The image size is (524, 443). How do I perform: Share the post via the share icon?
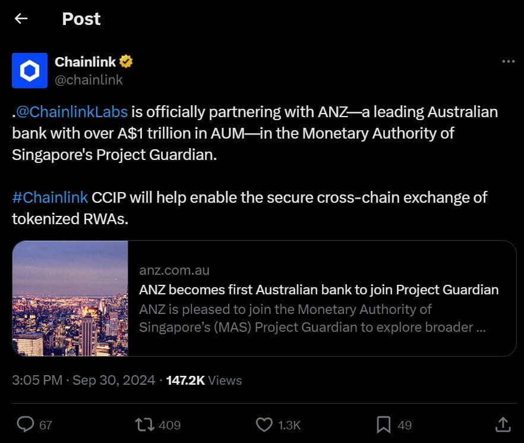click(503, 425)
